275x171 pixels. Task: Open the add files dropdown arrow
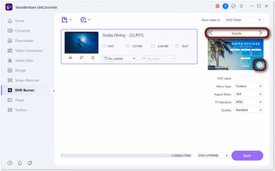pos(71,20)
